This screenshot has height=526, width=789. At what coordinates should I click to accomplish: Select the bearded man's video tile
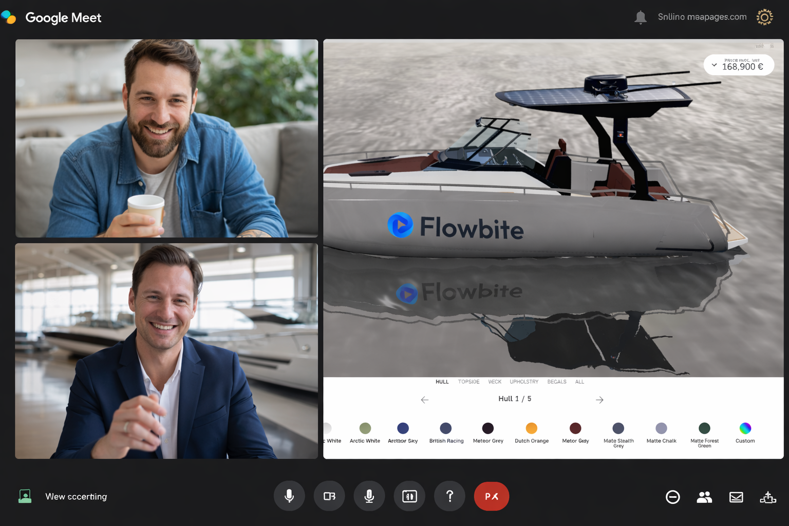(x=166, y=138)
